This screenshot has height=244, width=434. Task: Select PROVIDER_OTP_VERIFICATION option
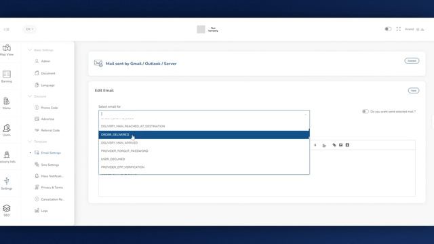pyautogui.click(x=204, y=167)
